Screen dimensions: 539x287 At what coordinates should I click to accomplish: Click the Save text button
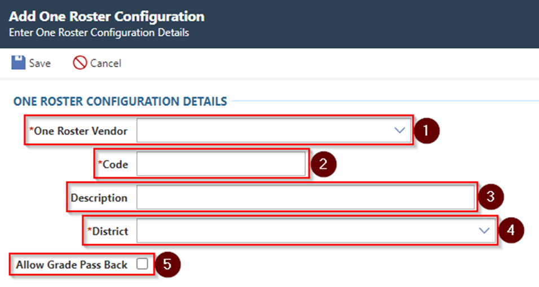pyautogui.click(x=39, y=63)
